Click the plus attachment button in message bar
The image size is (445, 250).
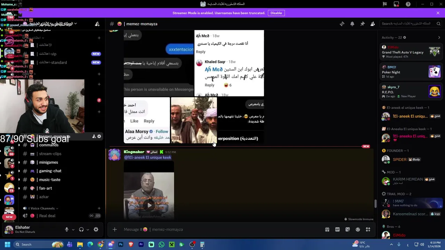click(115, 229)
